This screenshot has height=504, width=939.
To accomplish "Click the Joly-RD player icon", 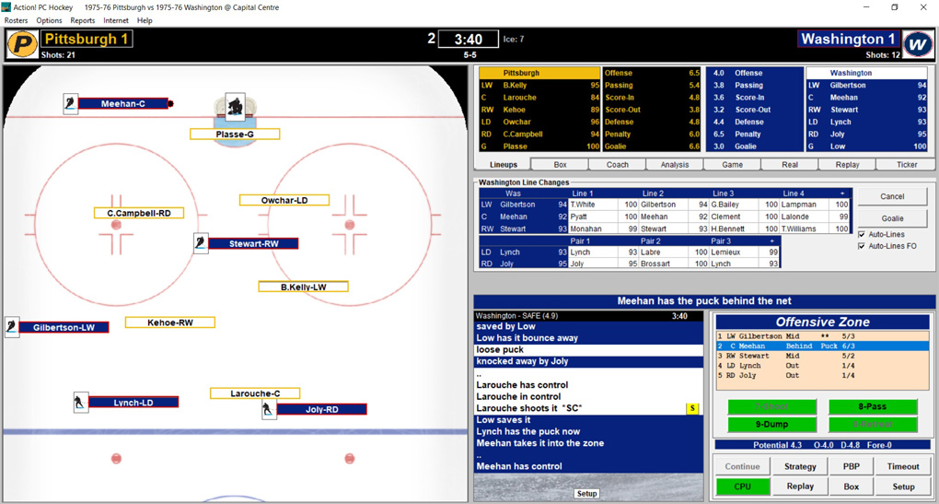I will coord(269,409).
